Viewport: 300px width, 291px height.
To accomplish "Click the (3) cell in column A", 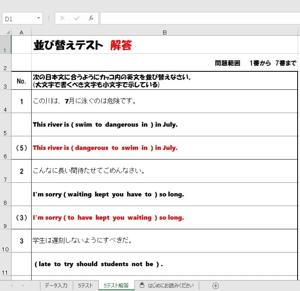I will pos(21,218).
